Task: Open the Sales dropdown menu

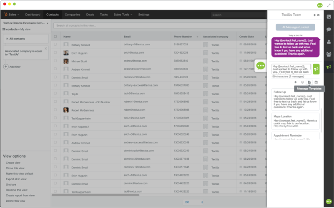Action: coord(14,15)
